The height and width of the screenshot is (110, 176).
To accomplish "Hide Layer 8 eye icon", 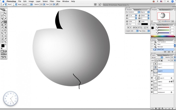I will pos(152,71).
